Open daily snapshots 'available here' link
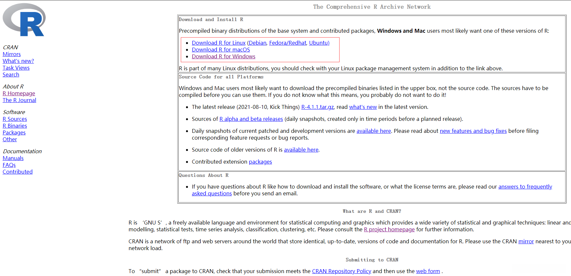Screen dimensions: 571x276 [x=374, y=131]
